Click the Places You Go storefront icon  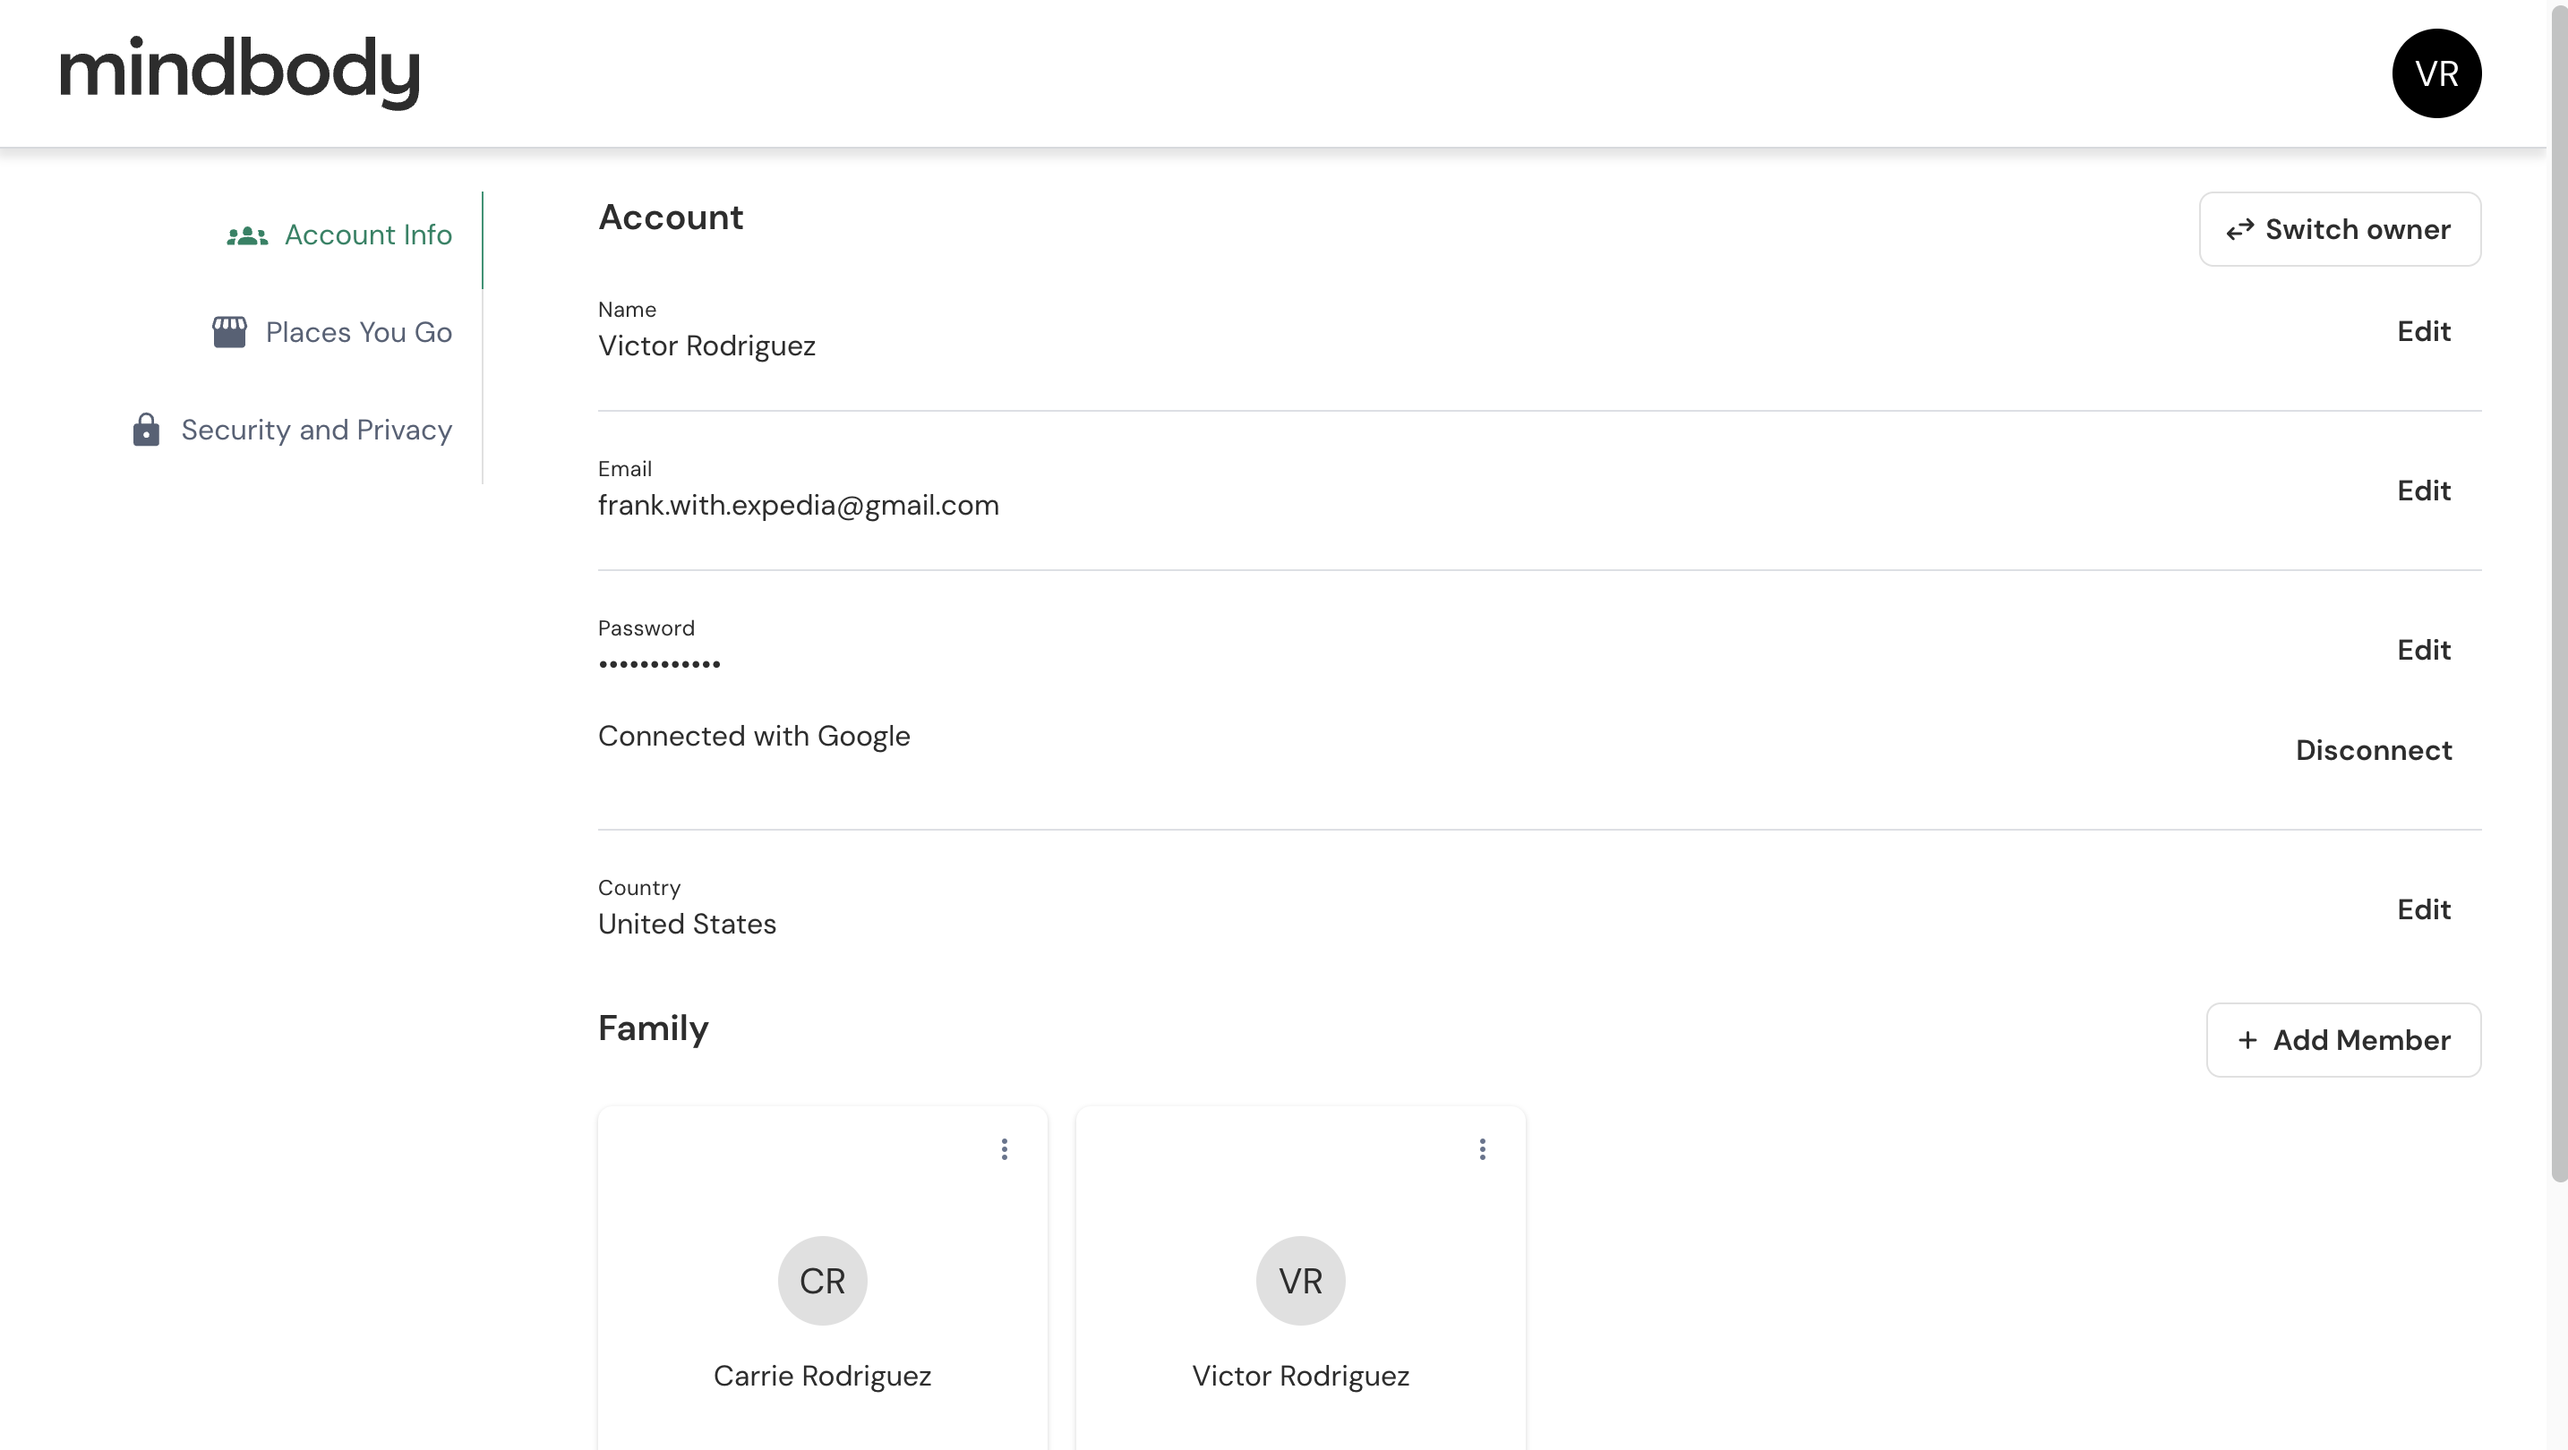click(229, 332)
